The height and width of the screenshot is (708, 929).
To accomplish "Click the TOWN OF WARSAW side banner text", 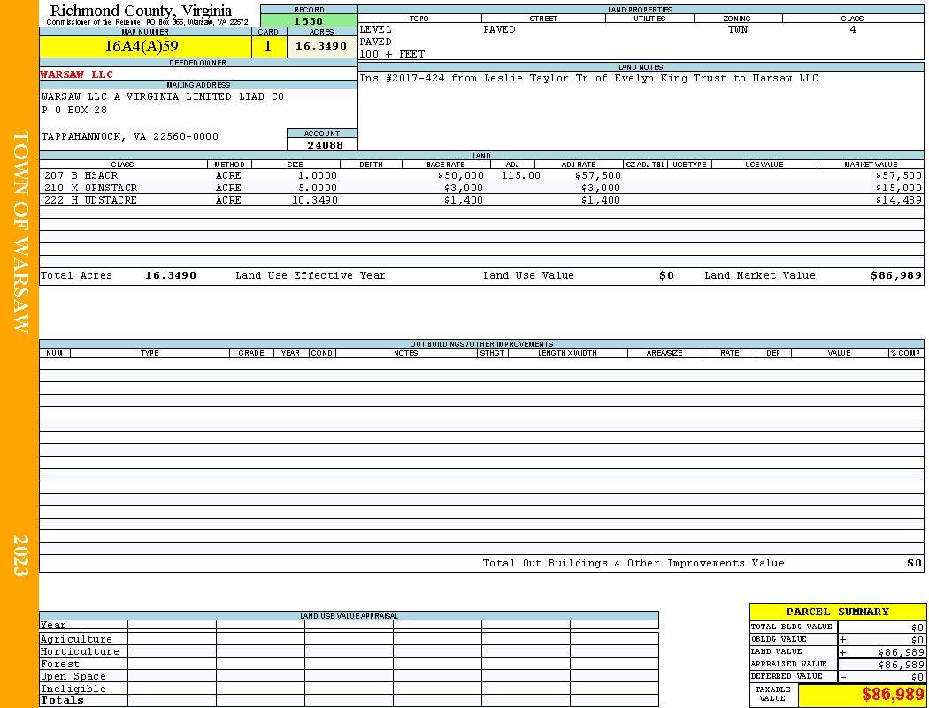I will [x=20, y=232].
